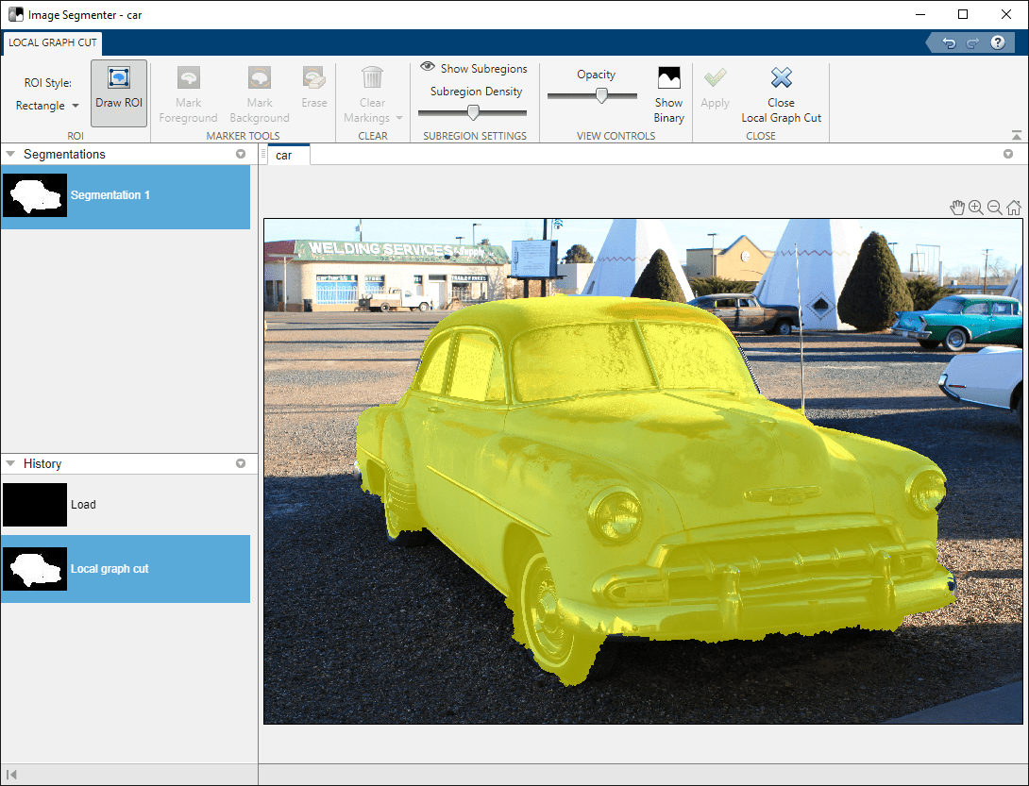Viewport: 1029px width, 786px height.
Task: Collapse the Segmentations panel
Action: pos(10,154)
